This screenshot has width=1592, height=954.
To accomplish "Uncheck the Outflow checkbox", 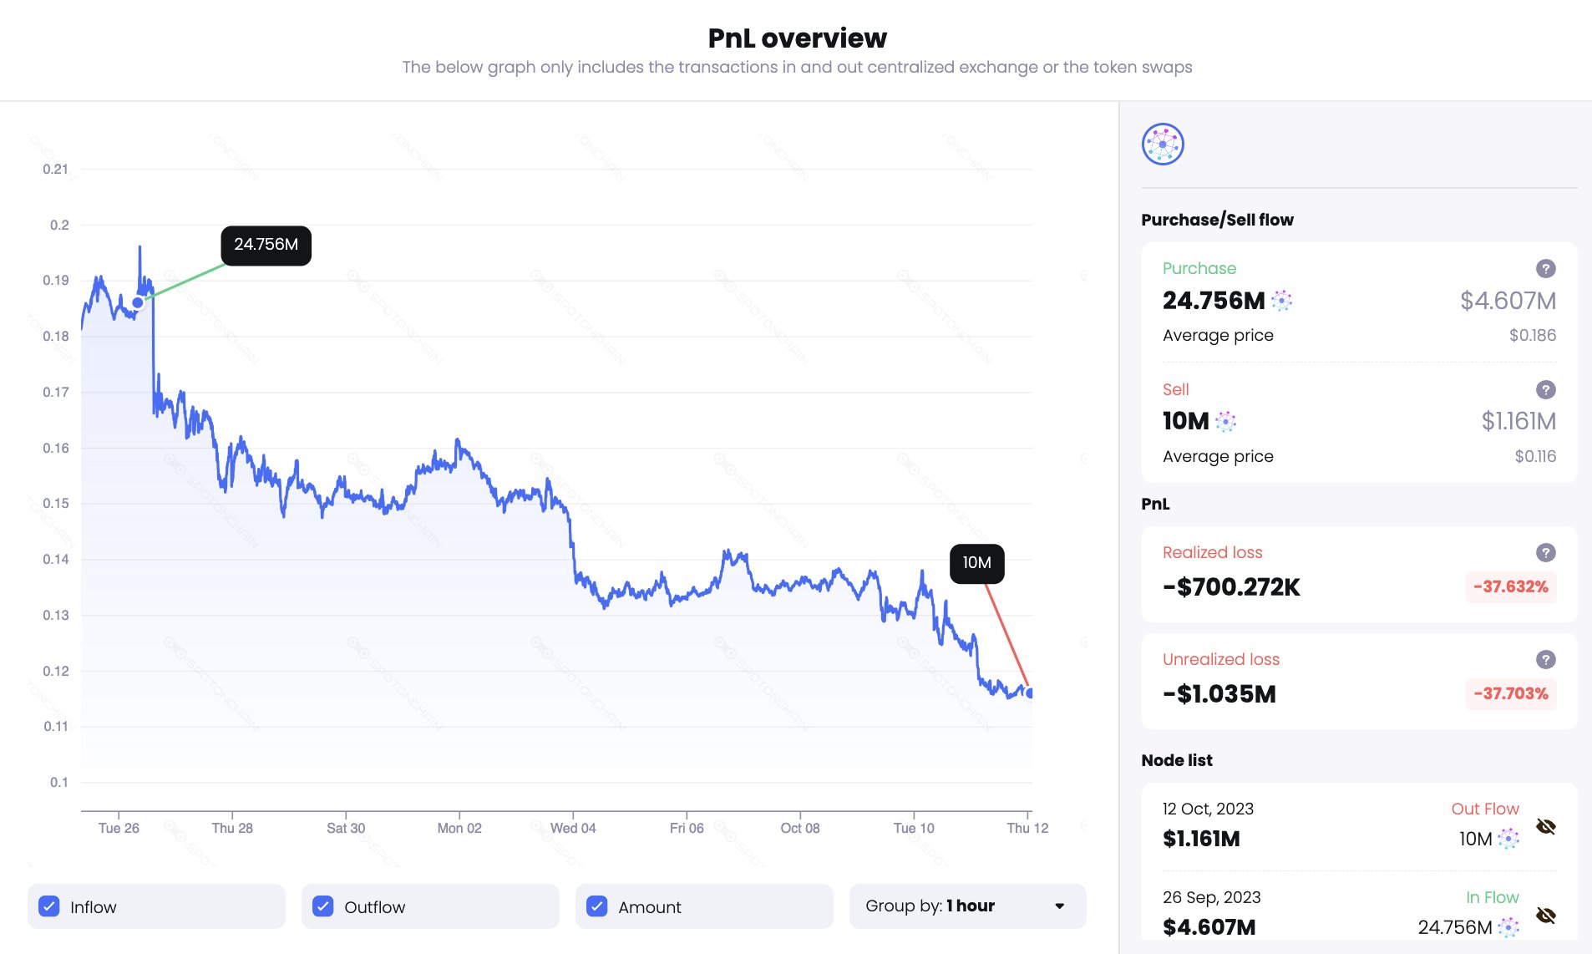I will (x=323, y=906).
